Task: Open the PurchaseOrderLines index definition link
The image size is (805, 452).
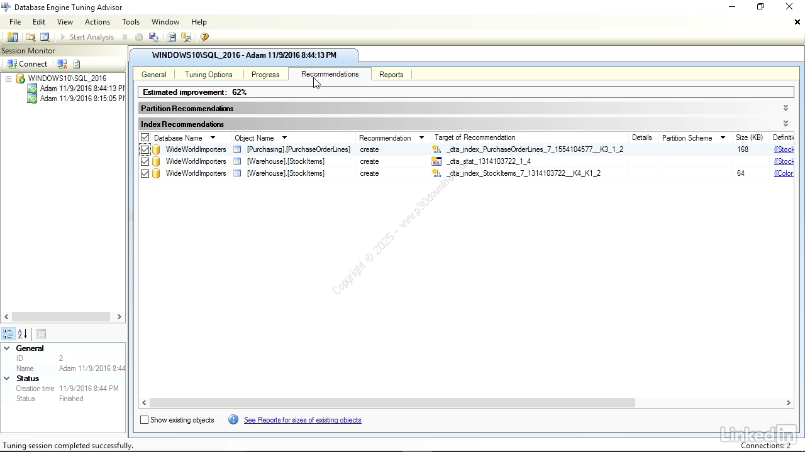Action: [784, 149]
